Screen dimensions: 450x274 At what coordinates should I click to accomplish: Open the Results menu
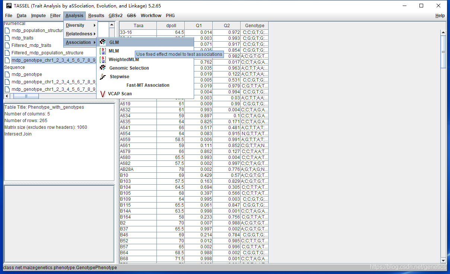(x=96, y=16)
